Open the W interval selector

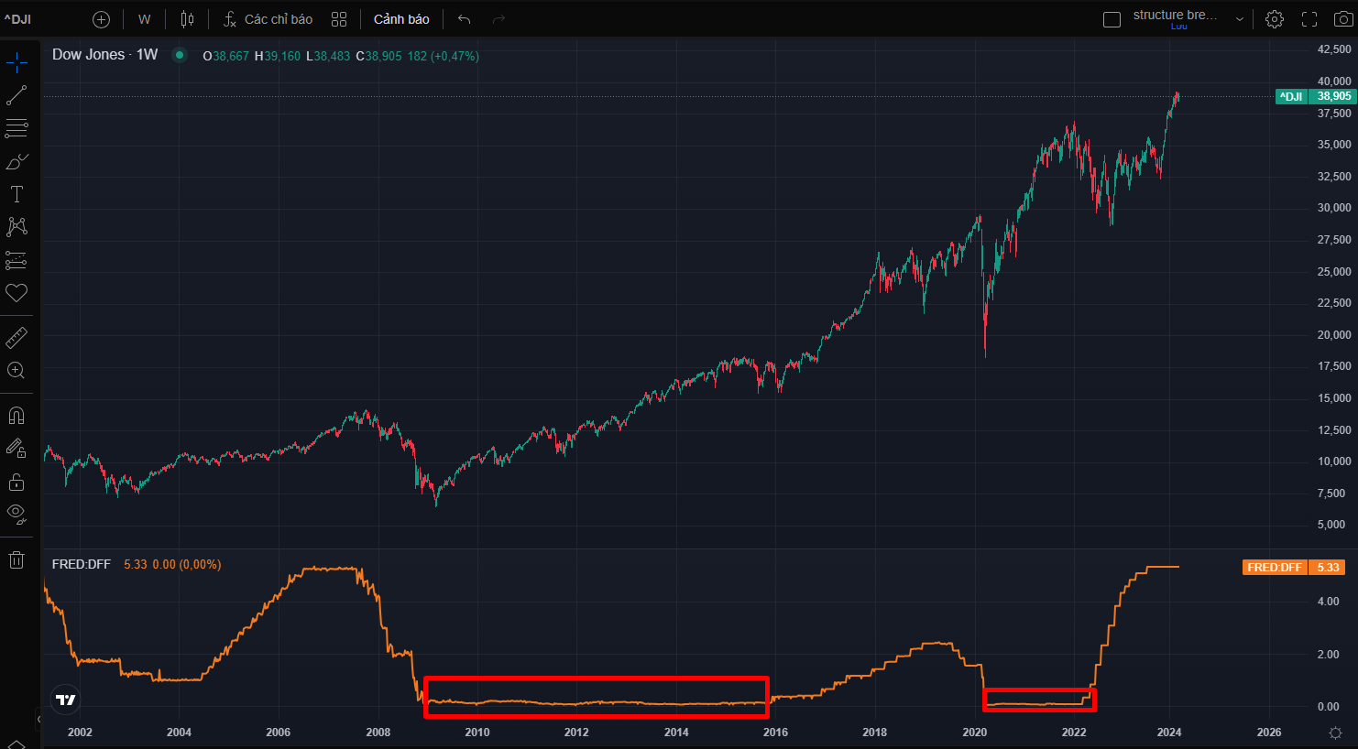(144, 19)
